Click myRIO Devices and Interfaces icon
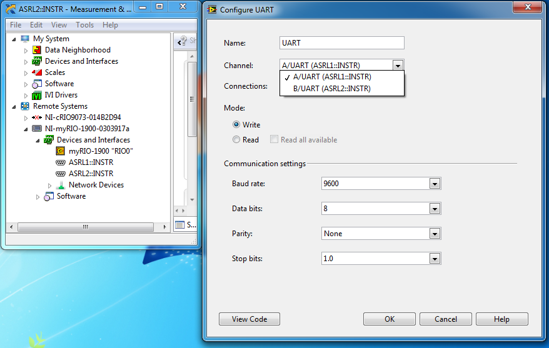The width and height of the screenshot is (549, 348). (x=49, y=140)
